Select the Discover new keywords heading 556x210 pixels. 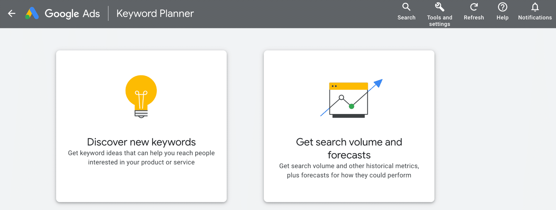tap(141, 142)
